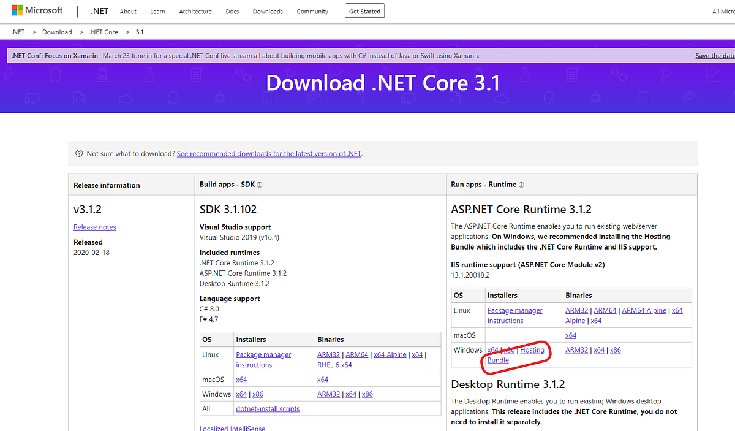Screen dimensions: 735x431
Task: Click Download in the breadcrumb trail
Action: coord(57,31)
